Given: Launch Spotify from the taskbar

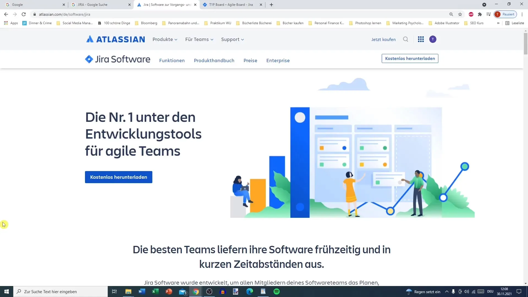Looking at the screenshot, I should click(277, 291).
